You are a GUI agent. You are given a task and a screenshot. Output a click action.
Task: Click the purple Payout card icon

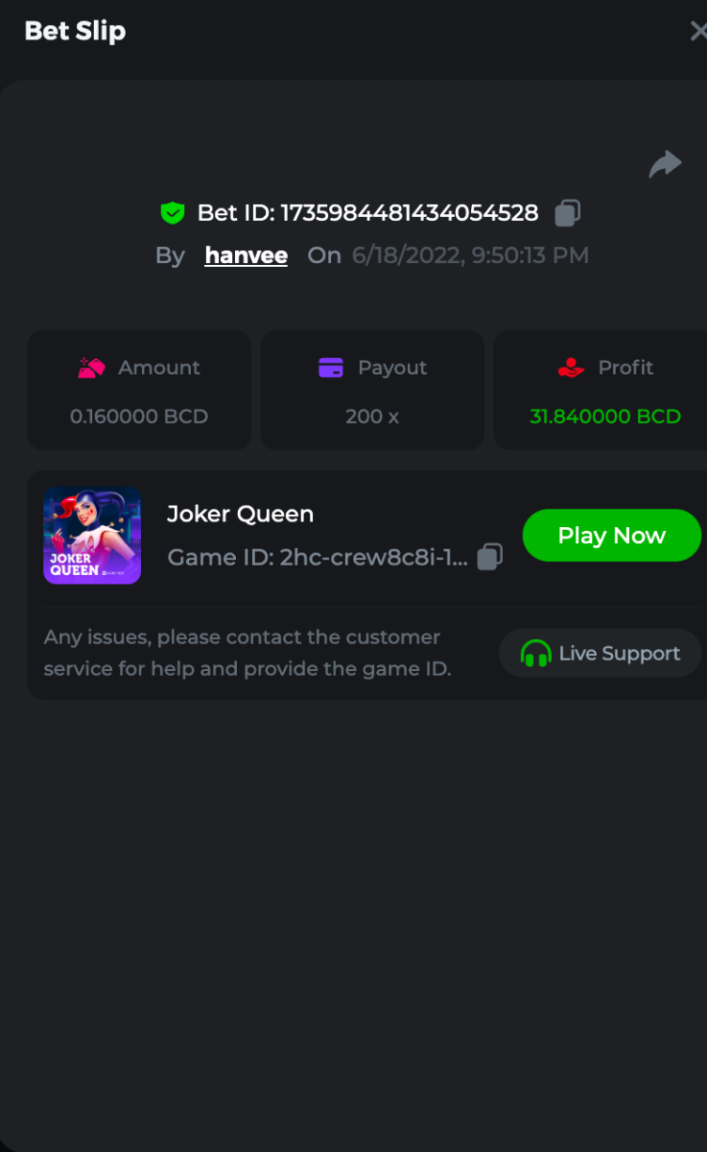click(331, 368)
